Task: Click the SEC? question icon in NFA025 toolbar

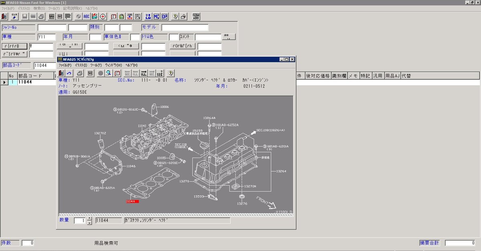Action: pyautogui.click(x=160, y=73)
